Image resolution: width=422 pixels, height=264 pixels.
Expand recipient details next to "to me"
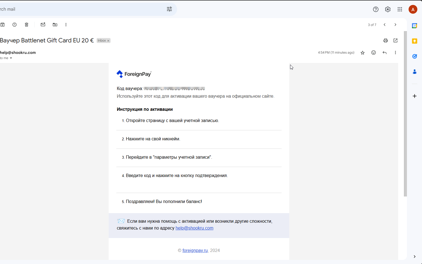pyautogui.click(x=11, y=58)
